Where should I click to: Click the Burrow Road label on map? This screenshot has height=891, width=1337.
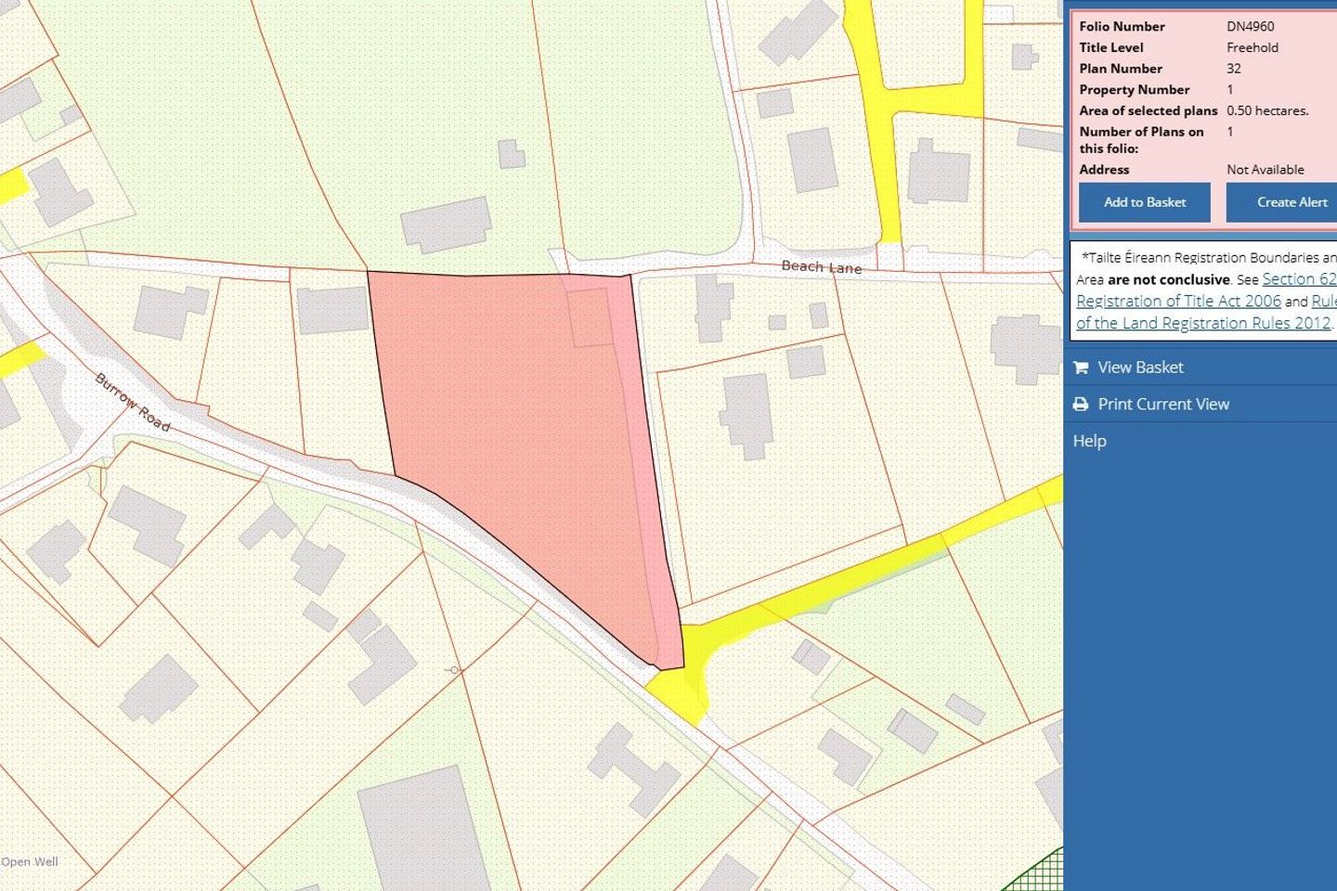coord(134,402)
